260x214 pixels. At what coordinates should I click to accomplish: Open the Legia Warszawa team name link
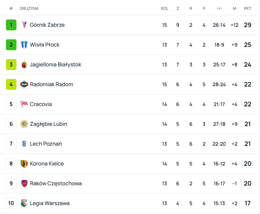point(50,203)
